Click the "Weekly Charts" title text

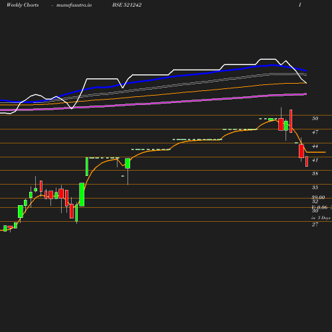(x=23, y=5)
